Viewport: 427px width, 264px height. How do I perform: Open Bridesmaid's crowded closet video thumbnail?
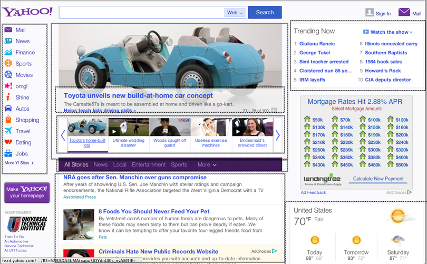click(x=253, y=127)
